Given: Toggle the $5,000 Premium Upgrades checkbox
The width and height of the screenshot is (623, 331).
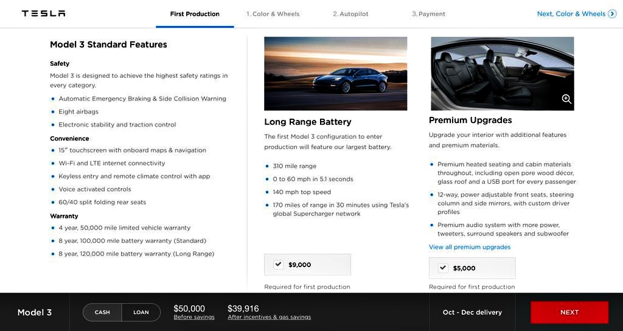Looking at the screenshot, I should tap(443, 268).
